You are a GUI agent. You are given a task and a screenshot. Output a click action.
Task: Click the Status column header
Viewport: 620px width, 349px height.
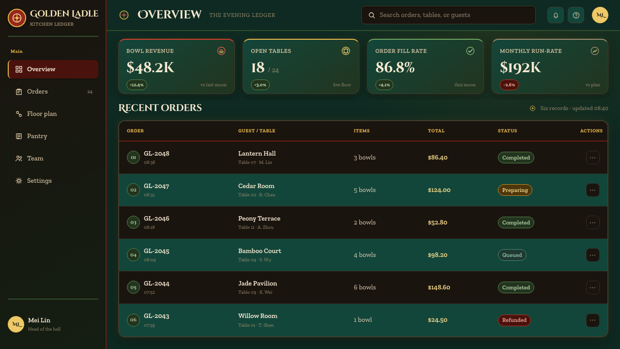point(507,131)
